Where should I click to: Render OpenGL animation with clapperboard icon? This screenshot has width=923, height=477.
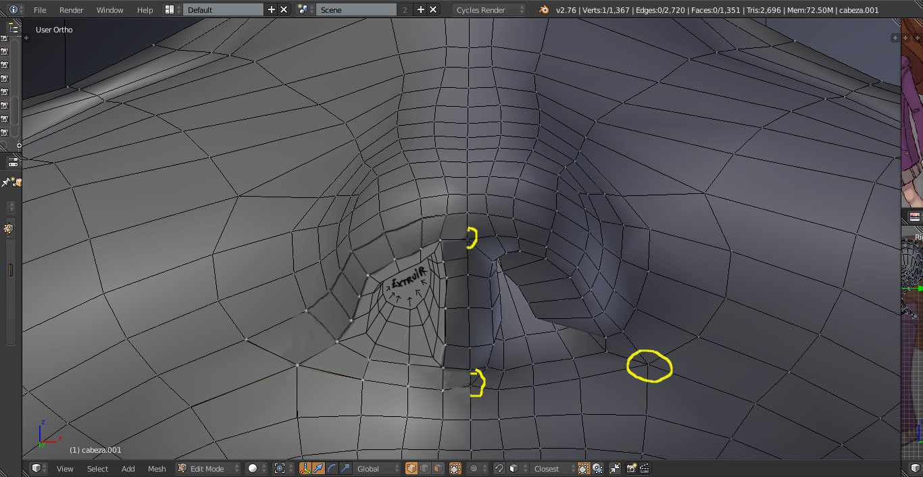(x=645, y=468)
